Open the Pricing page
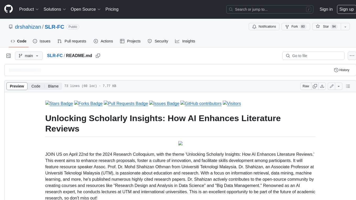 pos(112,9)
